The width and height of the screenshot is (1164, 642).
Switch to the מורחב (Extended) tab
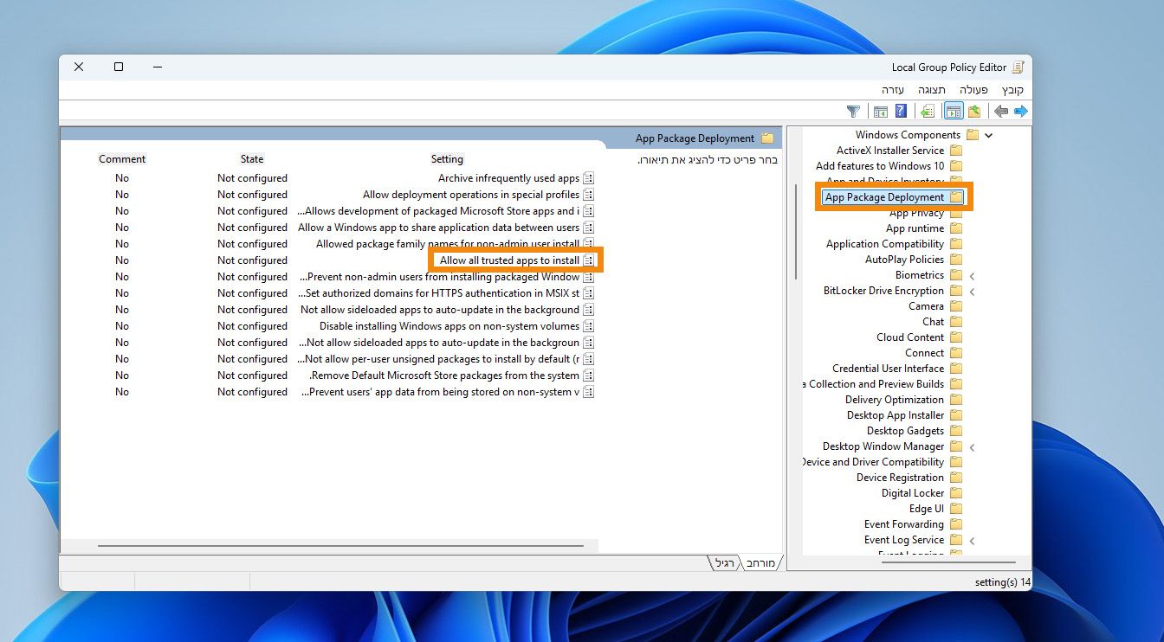(760, 563)
